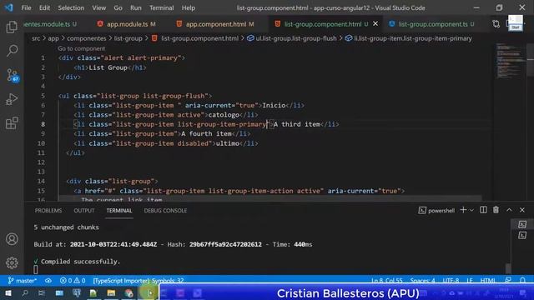This screenshot has height=300, width=534.
Task: Open the Edit menu
Action: pyautogui.click(x=44, y=7)
